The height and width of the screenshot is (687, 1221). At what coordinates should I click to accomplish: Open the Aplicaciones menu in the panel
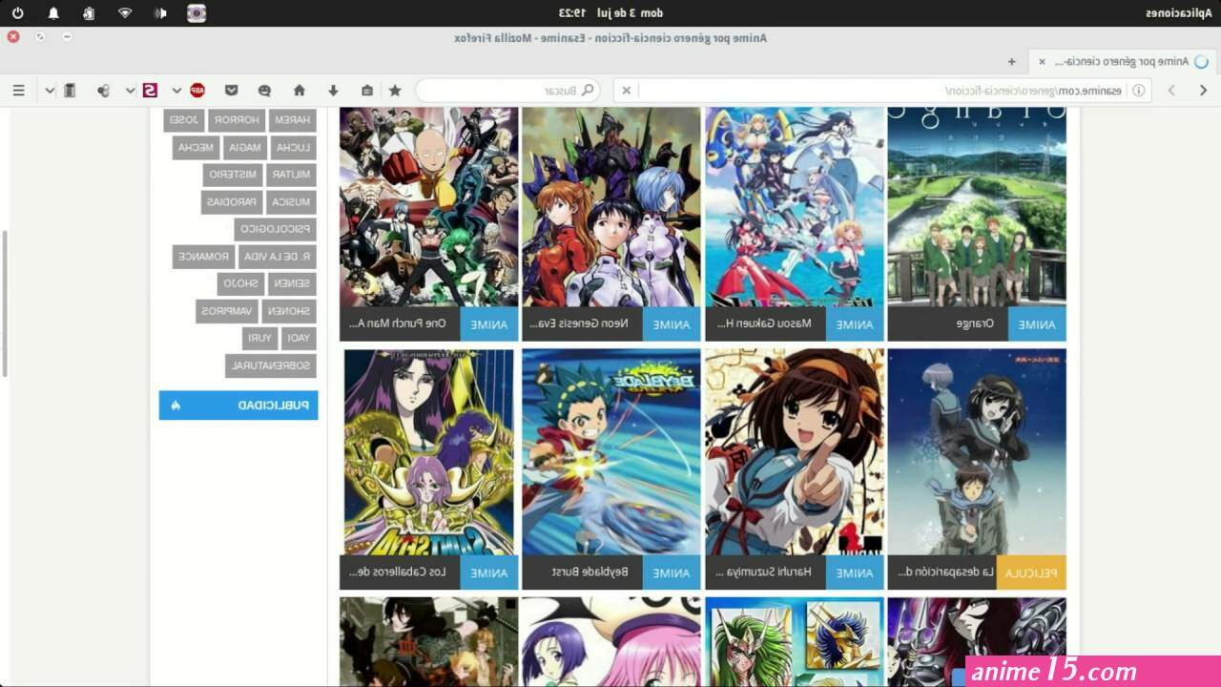(1179, 12)
